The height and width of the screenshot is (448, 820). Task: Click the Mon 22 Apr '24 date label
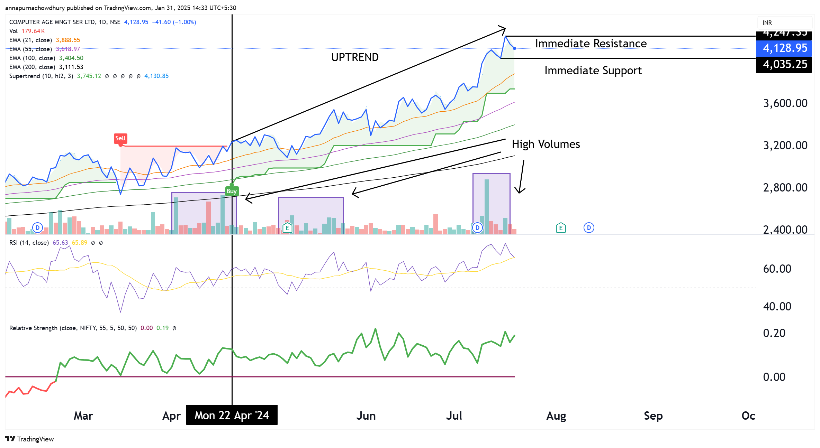[232, 415]
